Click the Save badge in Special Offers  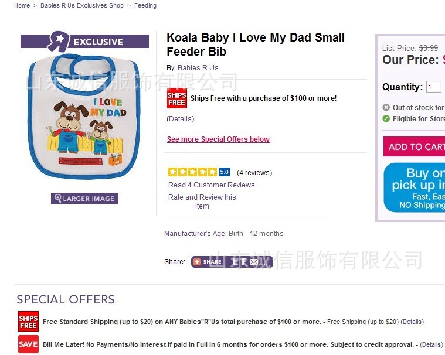click(x=28, y=344)
